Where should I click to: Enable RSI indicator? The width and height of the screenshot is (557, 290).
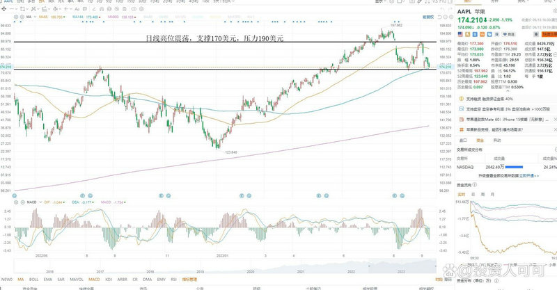(173, 280)
